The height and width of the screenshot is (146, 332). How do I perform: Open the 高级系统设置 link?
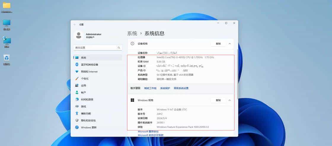pyautogui.click(x=181, y=88)
